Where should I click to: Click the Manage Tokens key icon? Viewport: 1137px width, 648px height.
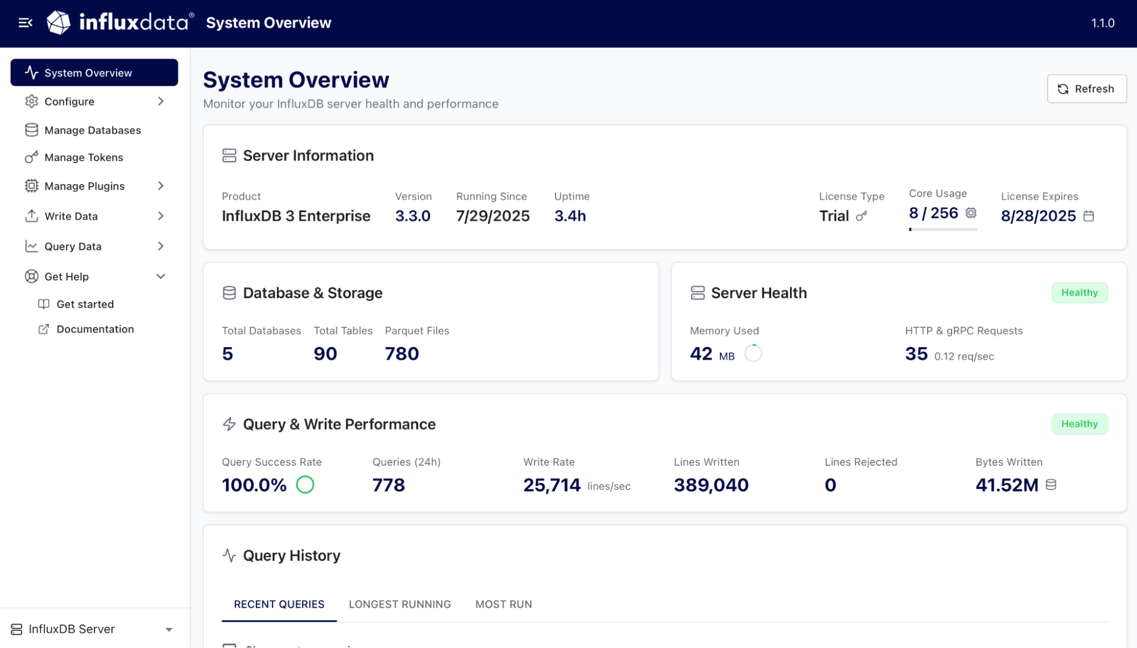click(32, 158)
